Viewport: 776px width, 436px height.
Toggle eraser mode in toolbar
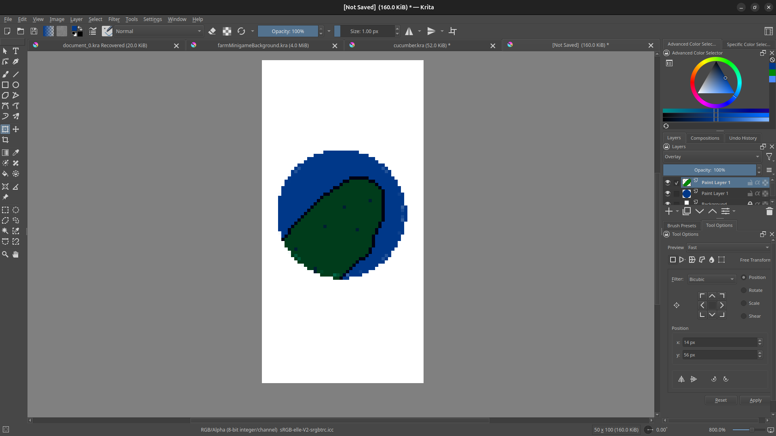(x=212, y=31)
